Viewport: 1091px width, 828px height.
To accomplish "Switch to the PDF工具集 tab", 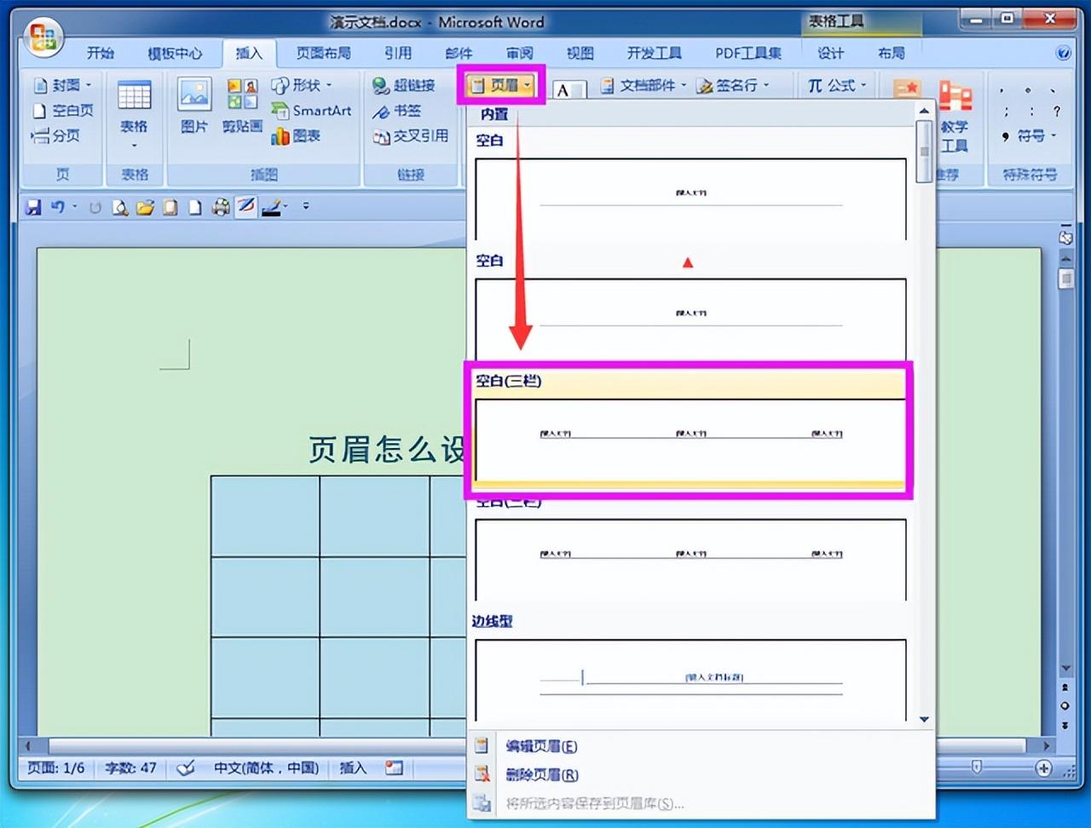I will (x=748, y=53).
